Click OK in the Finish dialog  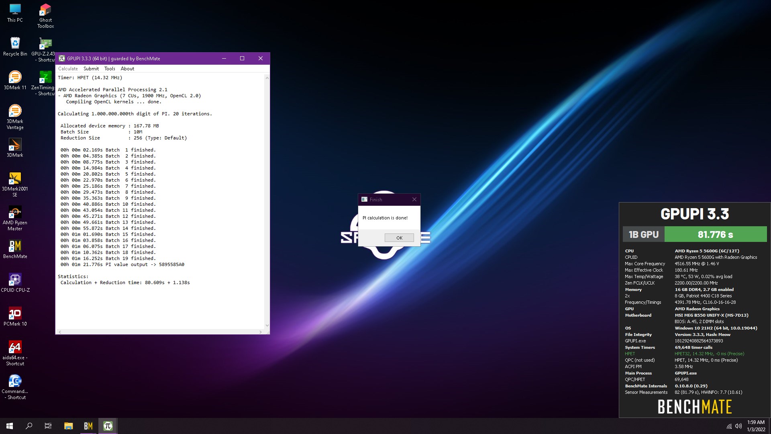pos(399,238)
